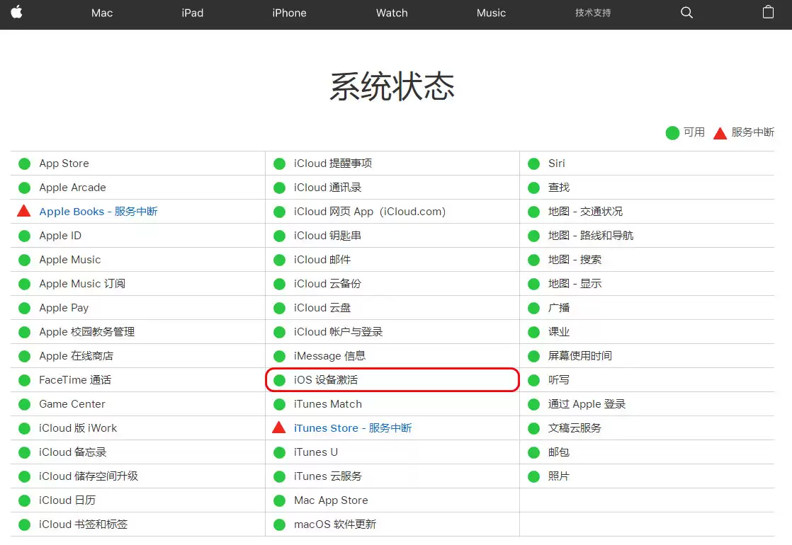The width and height of the screenshot is (792, 545).
Task: Open Apple Books - 服务中断 link
Action: [x=98, y=212]
